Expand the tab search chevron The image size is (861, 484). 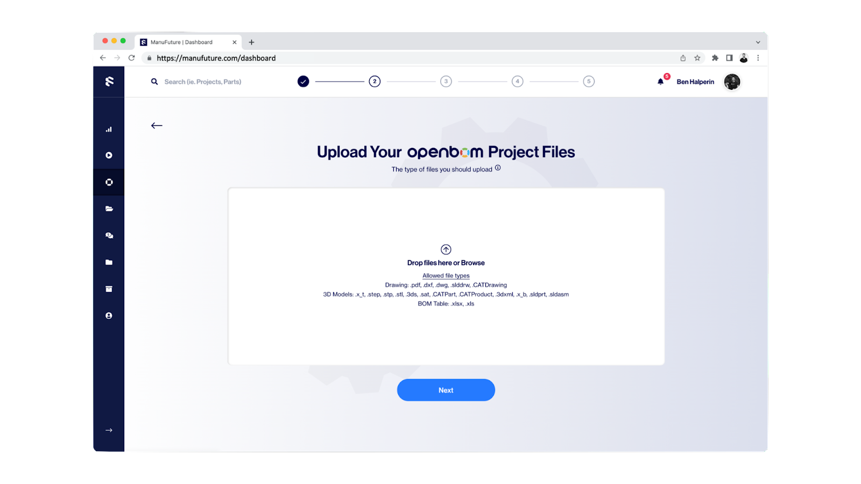pyautogui.click(x=758, y=42)
